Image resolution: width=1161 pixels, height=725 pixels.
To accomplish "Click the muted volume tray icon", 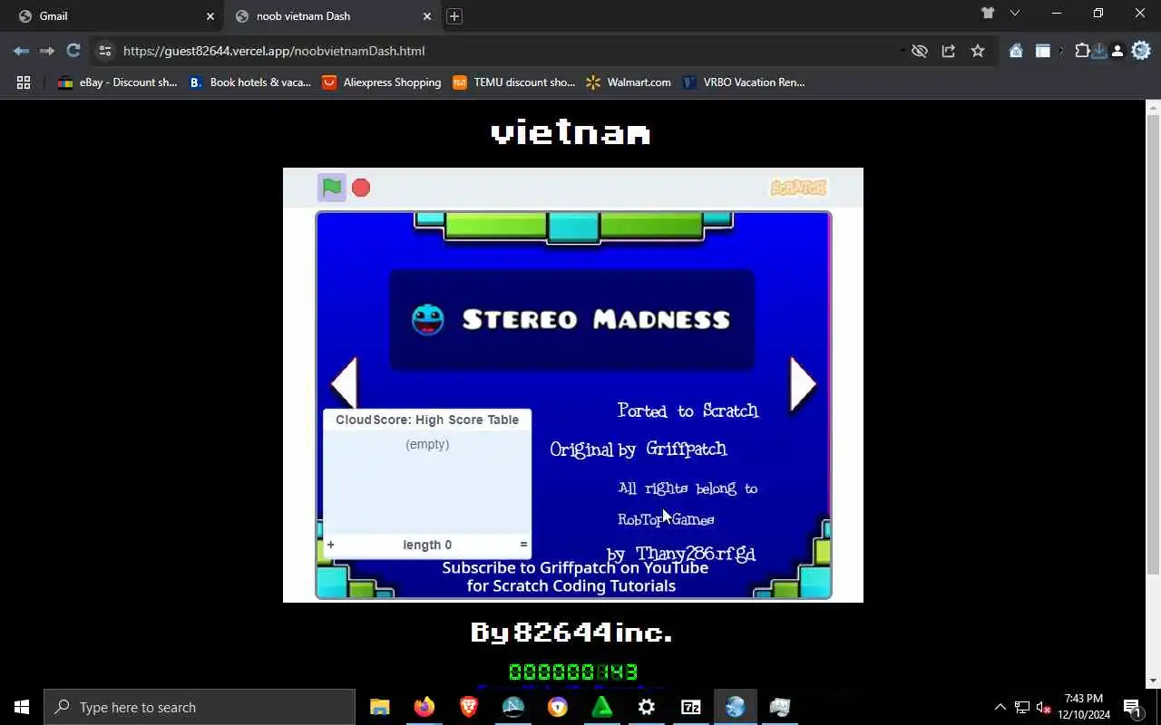I will pos(1043,707).
